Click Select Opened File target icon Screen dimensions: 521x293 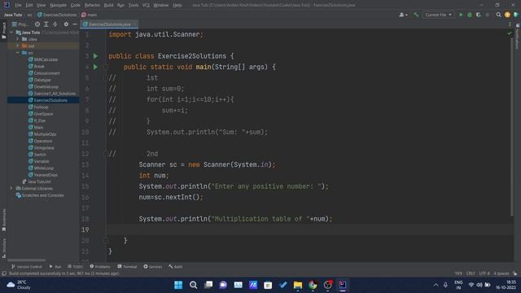(x=37, y=24)
